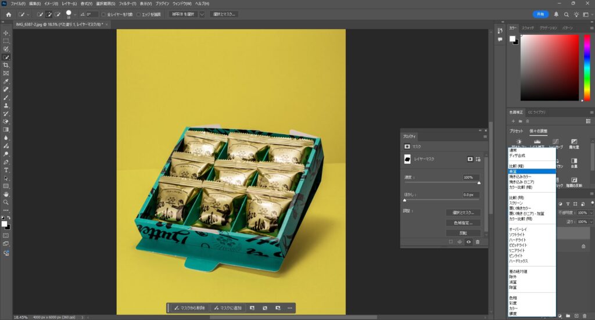Click the マスクから削除 button
This screenshot has width=595, height=320.
coord(189,308)
